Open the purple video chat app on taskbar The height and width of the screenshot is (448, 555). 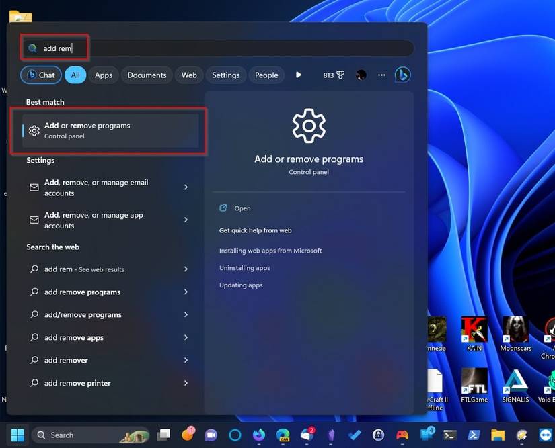pyautogui.click(x=211, y=435)
